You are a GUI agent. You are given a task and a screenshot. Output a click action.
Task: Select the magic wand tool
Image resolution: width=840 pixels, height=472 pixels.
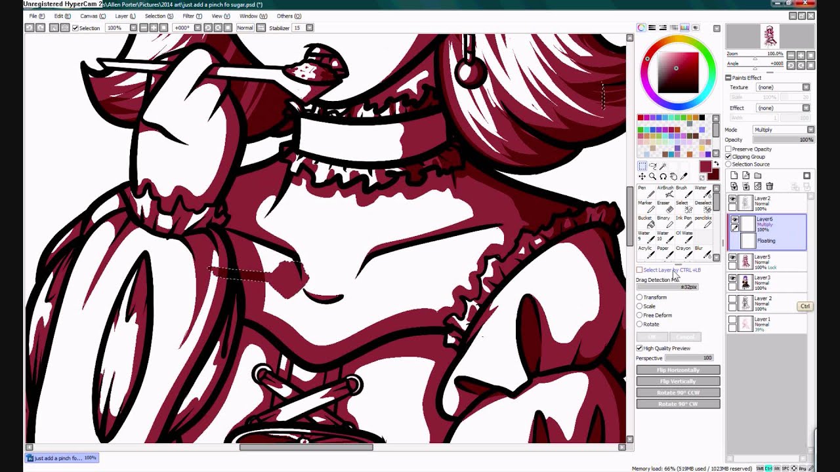(663, 167)
